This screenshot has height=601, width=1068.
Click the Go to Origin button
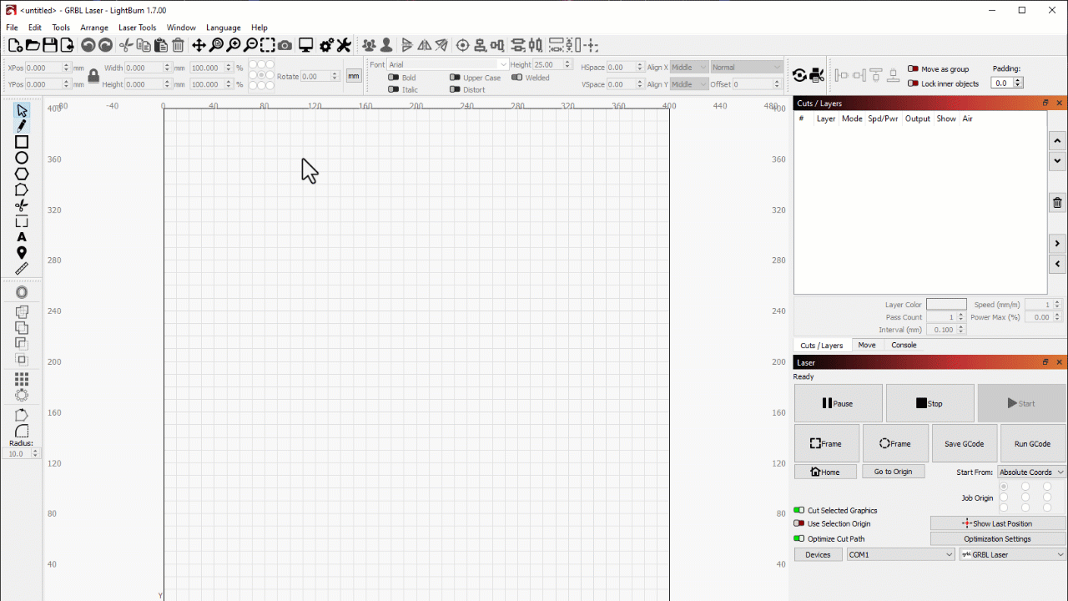pyautogui.click(x=893, y=472)
